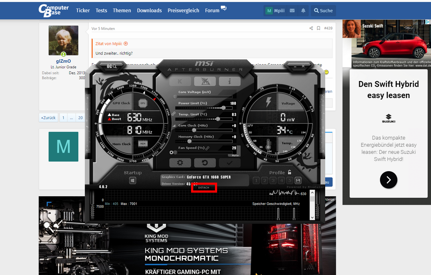Open the Downloads menu item

click(149, 10)
